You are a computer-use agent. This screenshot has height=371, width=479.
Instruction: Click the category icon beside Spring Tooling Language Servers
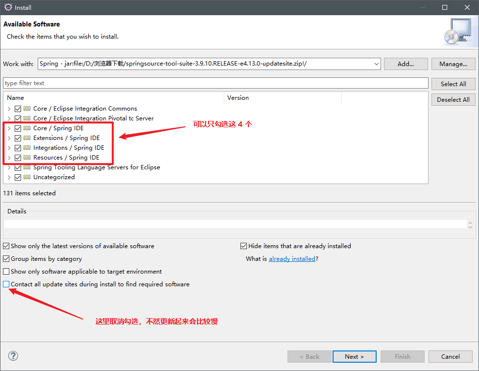[x=27, y=167]
